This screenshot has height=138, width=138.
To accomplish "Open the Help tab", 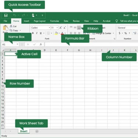I will pyautogui.click(x=96, y=21).
